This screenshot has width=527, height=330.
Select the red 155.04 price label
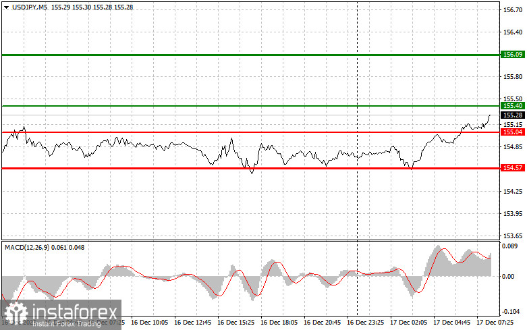tap(513, 132)
